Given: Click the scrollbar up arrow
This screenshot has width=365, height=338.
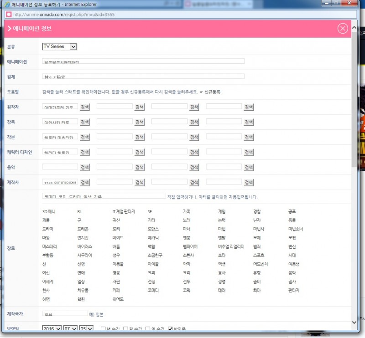Looking at the screenshot, I should click(354, 28).
